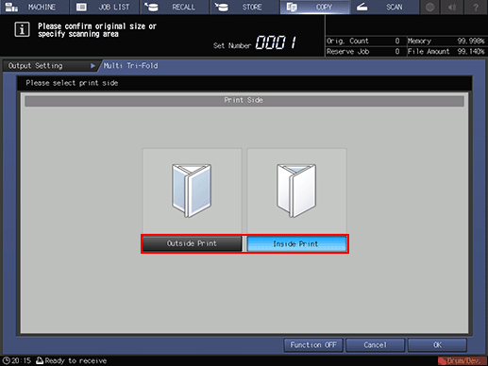
Task: Confirm the selection with OK
Action: [x=437, y=345]
